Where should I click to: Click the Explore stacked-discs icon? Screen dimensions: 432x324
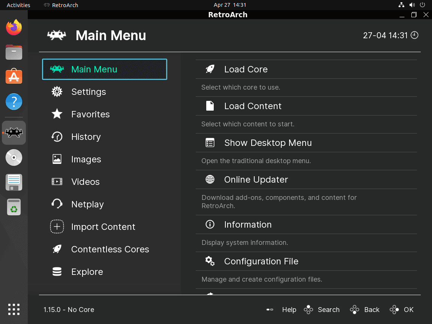click(x=57, y=271)
